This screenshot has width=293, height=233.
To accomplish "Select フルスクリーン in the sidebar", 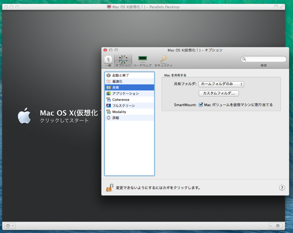I will coord(130,106).
